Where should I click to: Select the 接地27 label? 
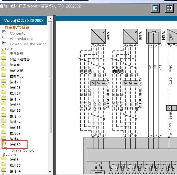pyautogui.click(x=15, y=93)
